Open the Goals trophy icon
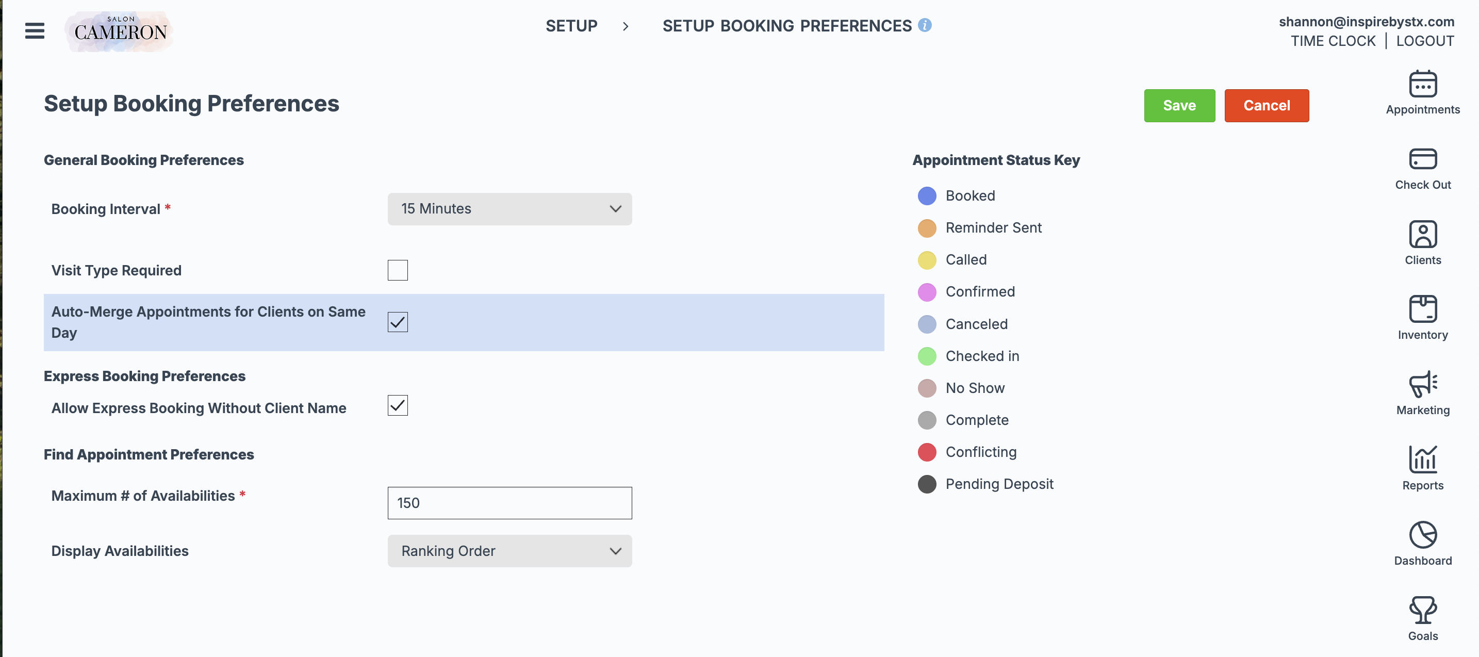This screenshot has width=1479, height=657. point(1422,610)
